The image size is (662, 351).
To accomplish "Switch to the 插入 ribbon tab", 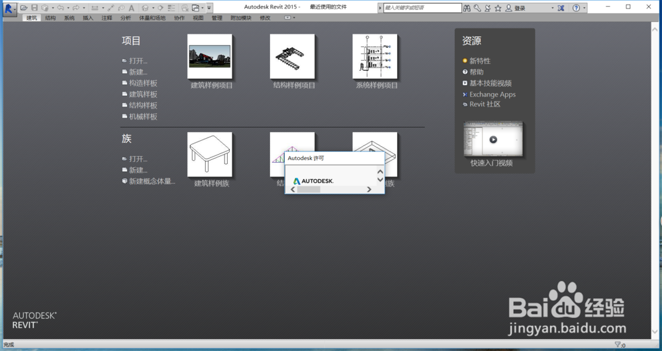I will [x=88, y=18].
